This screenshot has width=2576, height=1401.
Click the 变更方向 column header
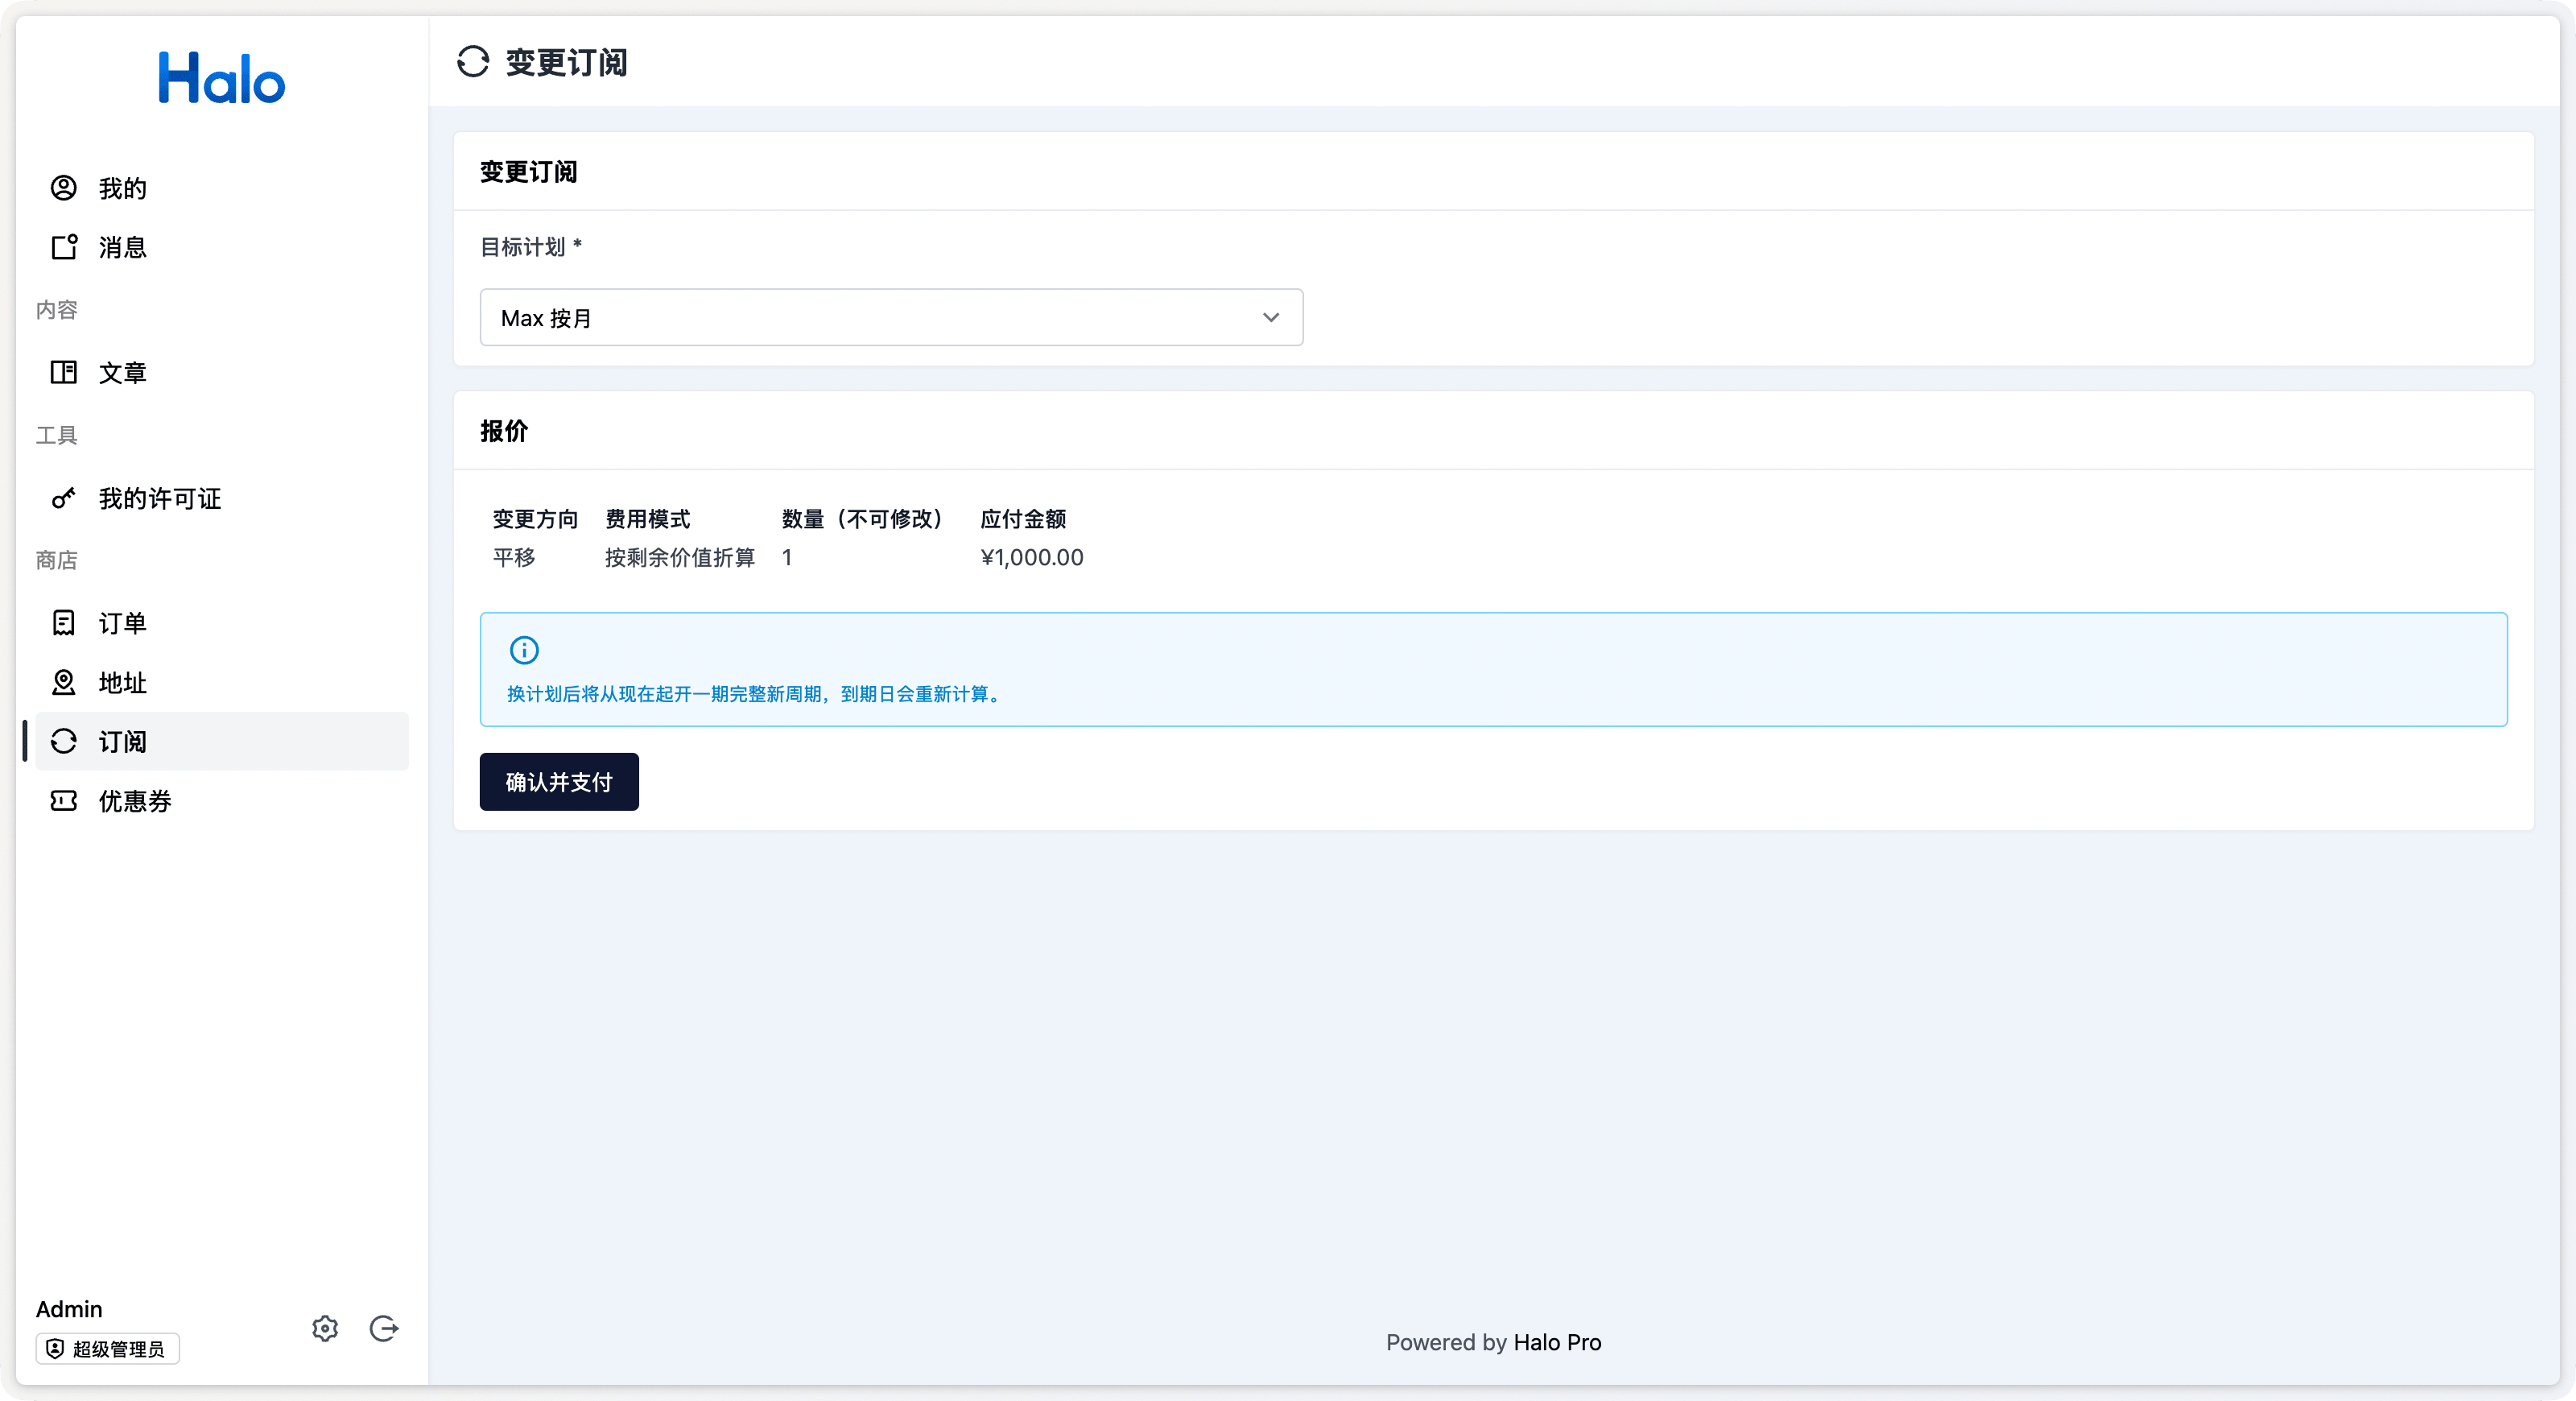click(535, 519)
